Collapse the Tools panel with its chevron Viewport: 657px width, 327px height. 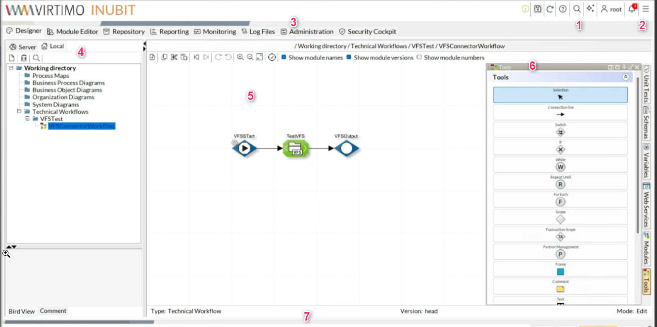pos(626,77)
